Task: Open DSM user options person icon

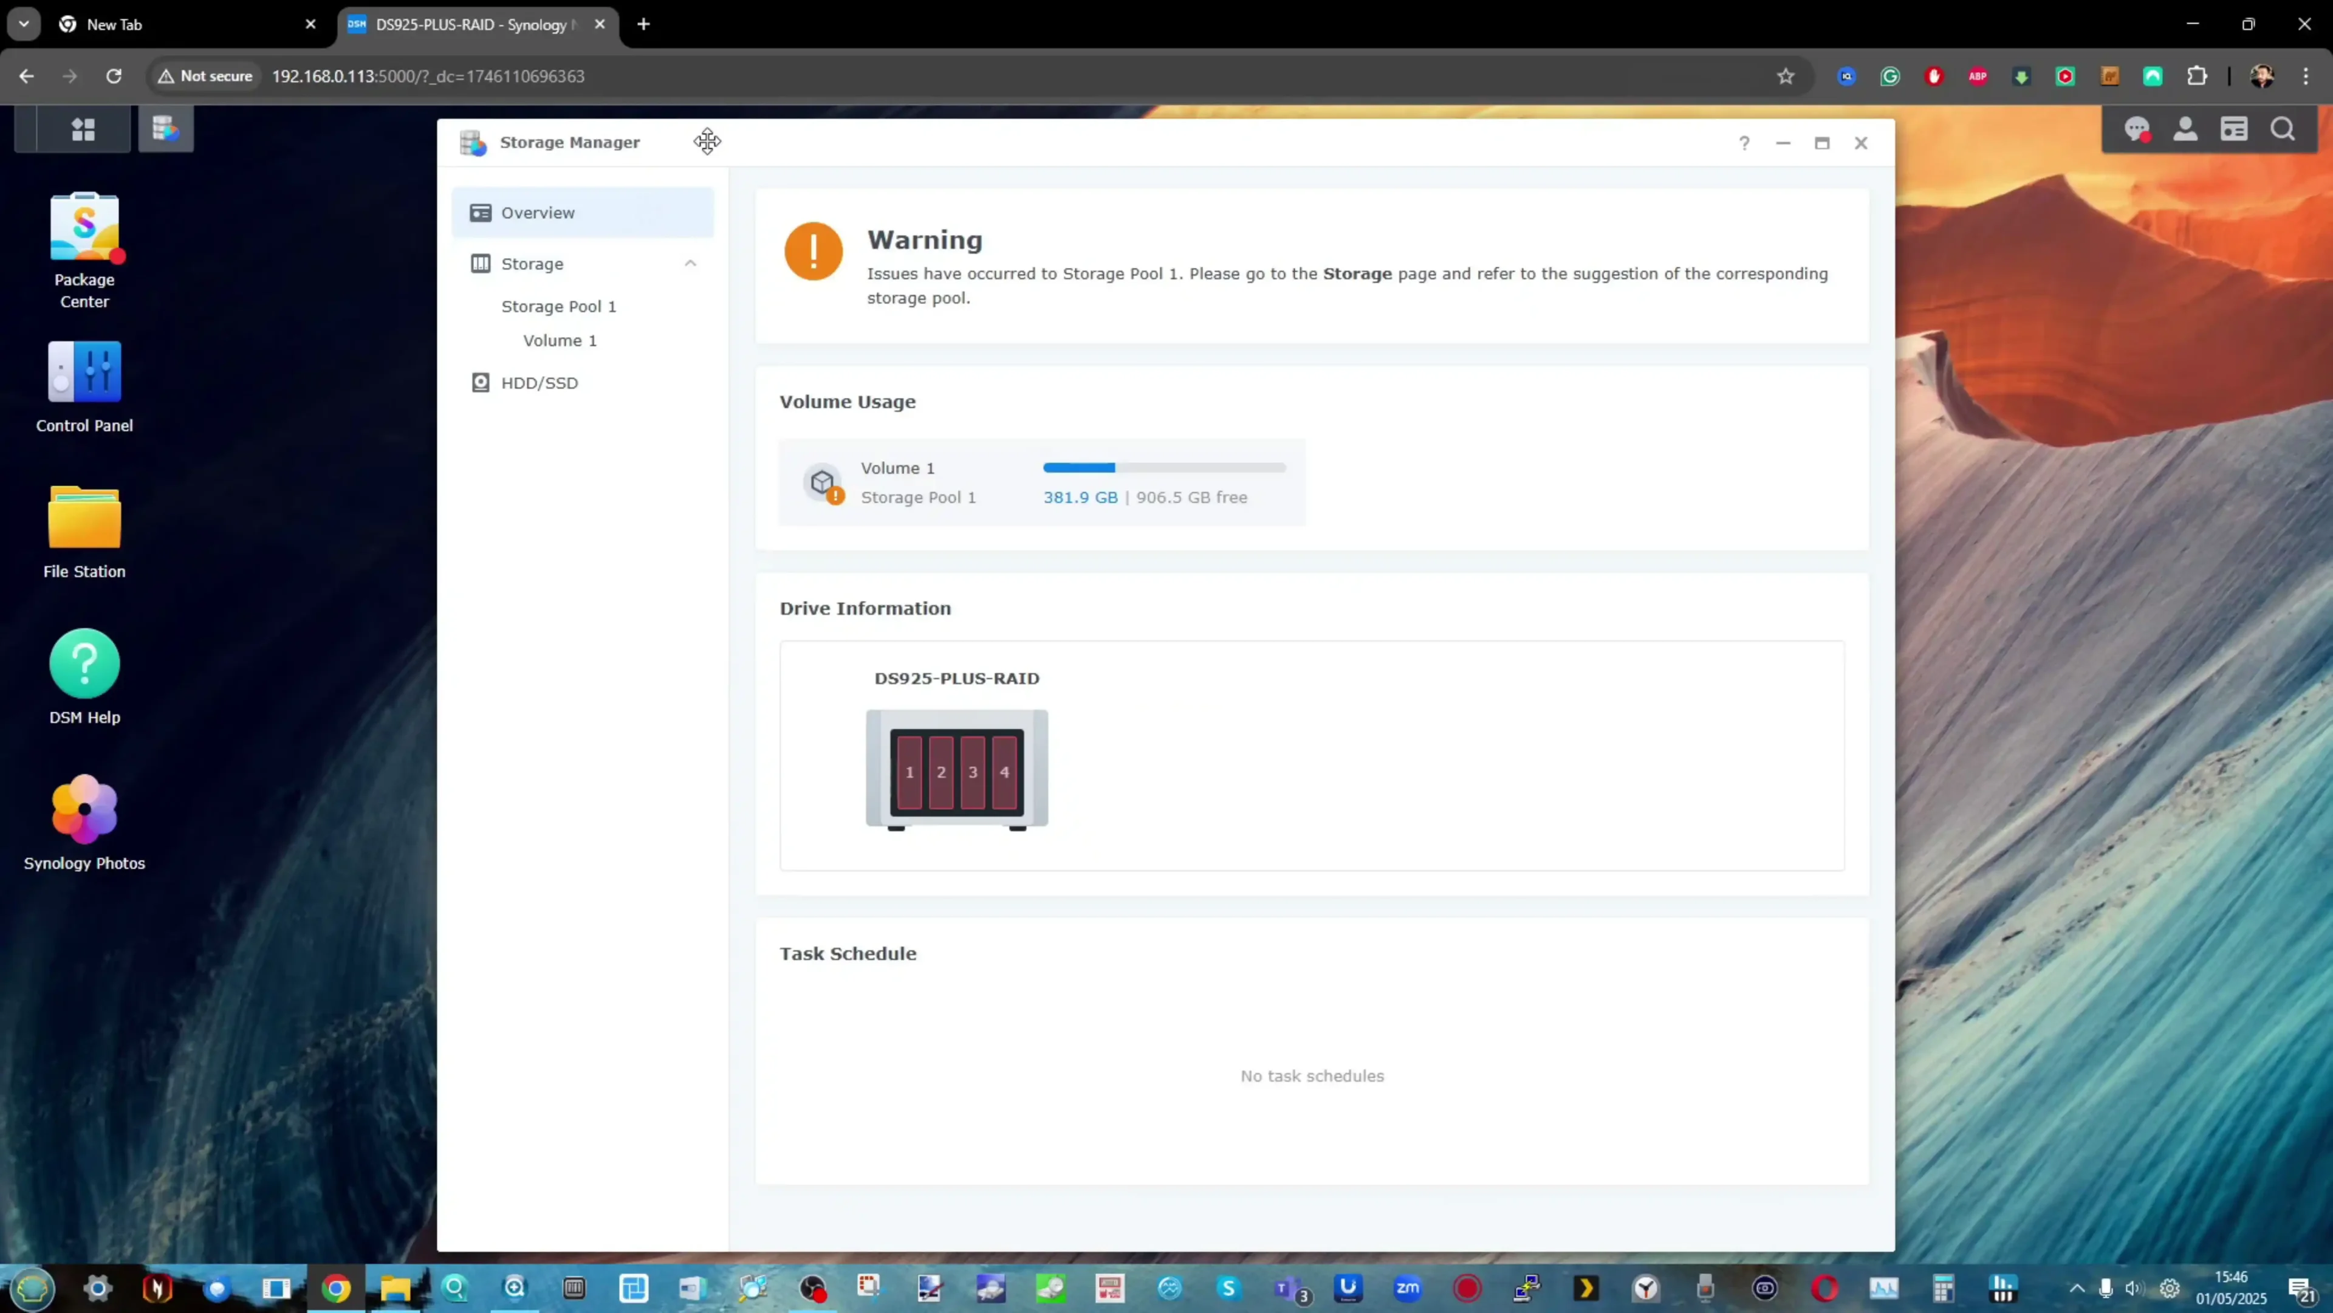Action: pyautogui.click(x=2185, y=129)
